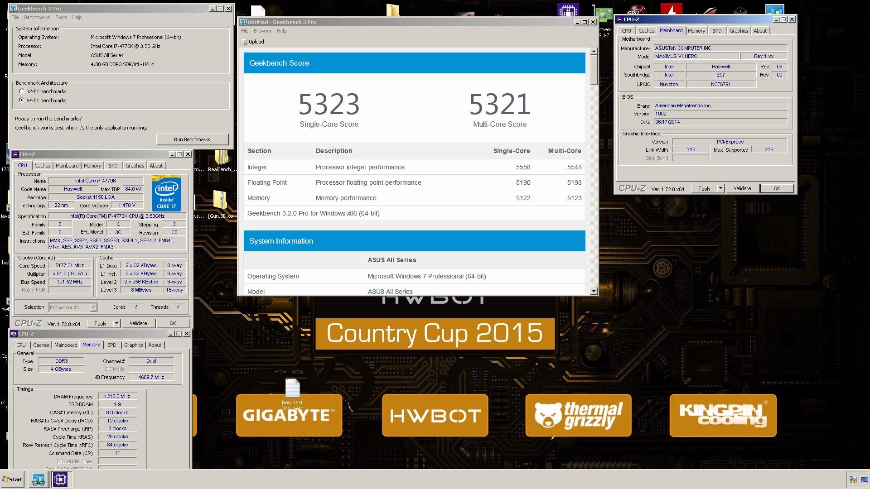Image resolution: width=870 pixels, height=489 pixels.
Task: Click the Intel Core i7 logo in CPU-Z
Action: point(166,193)
